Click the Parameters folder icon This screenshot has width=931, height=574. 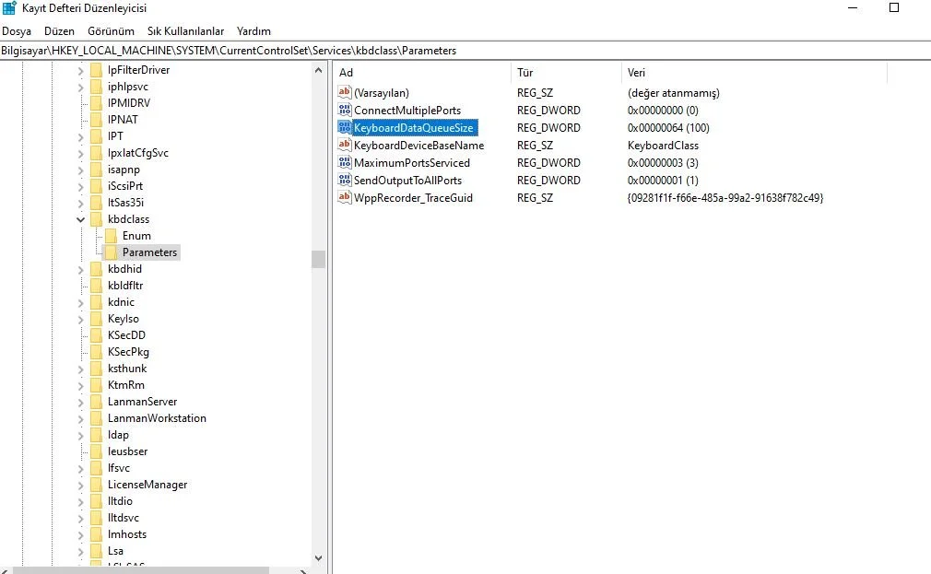(111, 252)
